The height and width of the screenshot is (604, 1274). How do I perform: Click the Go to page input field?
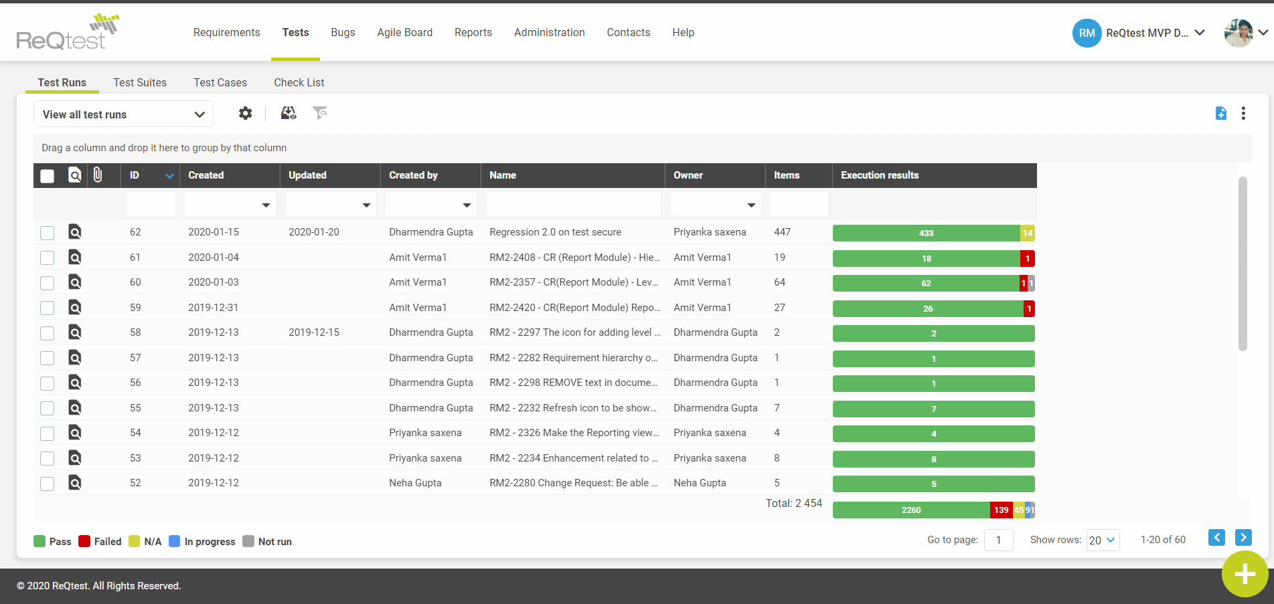(998, 540)
